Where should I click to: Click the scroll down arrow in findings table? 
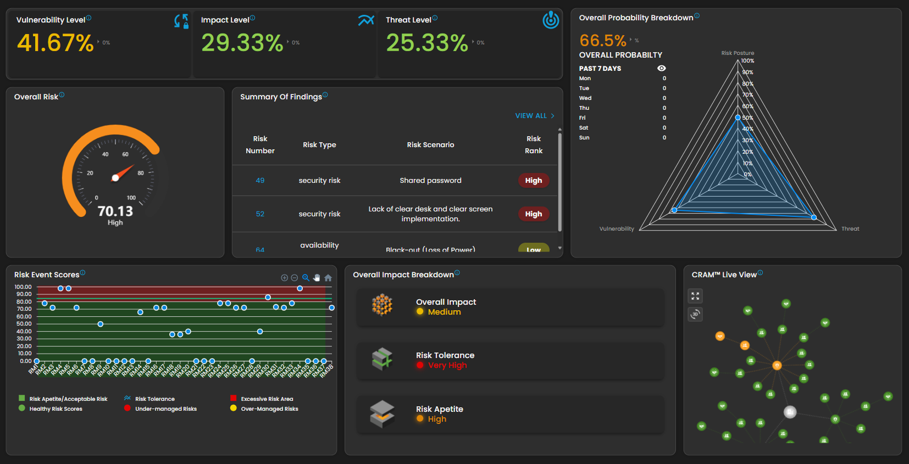[x=560, y=248]
